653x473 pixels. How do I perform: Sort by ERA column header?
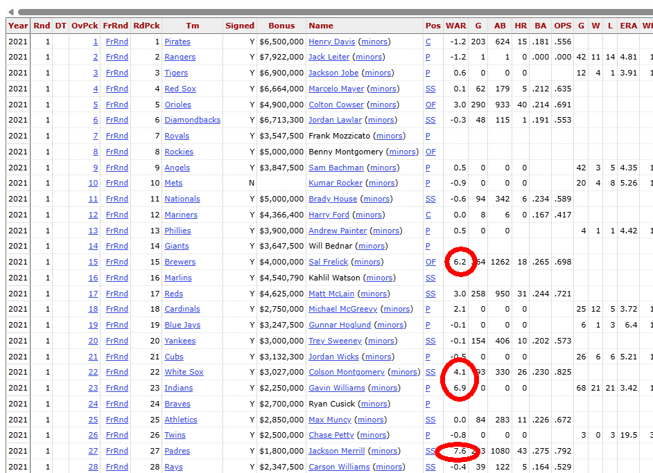point(629,26)
